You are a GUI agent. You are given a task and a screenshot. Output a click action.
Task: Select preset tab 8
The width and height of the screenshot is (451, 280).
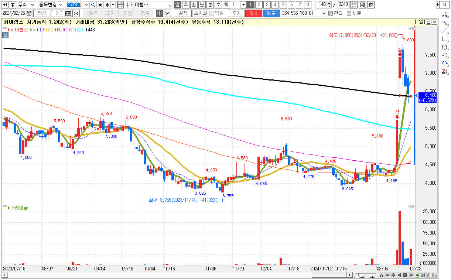click(x=308, y=5)
